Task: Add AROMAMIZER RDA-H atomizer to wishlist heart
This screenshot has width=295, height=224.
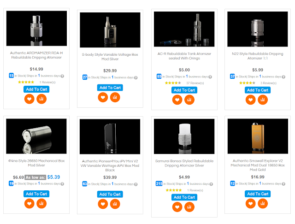Action: (29, 99)
